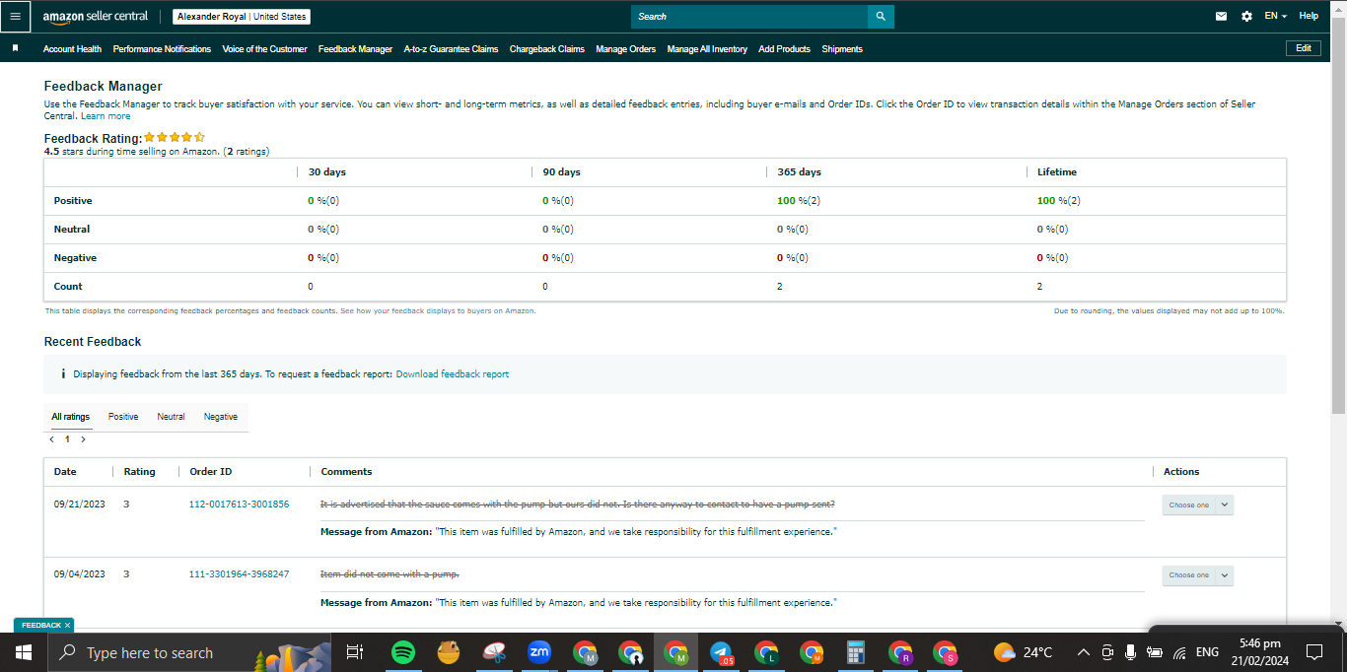
Task: Open the Chrome profile with R badge
Action: [900, 652]
